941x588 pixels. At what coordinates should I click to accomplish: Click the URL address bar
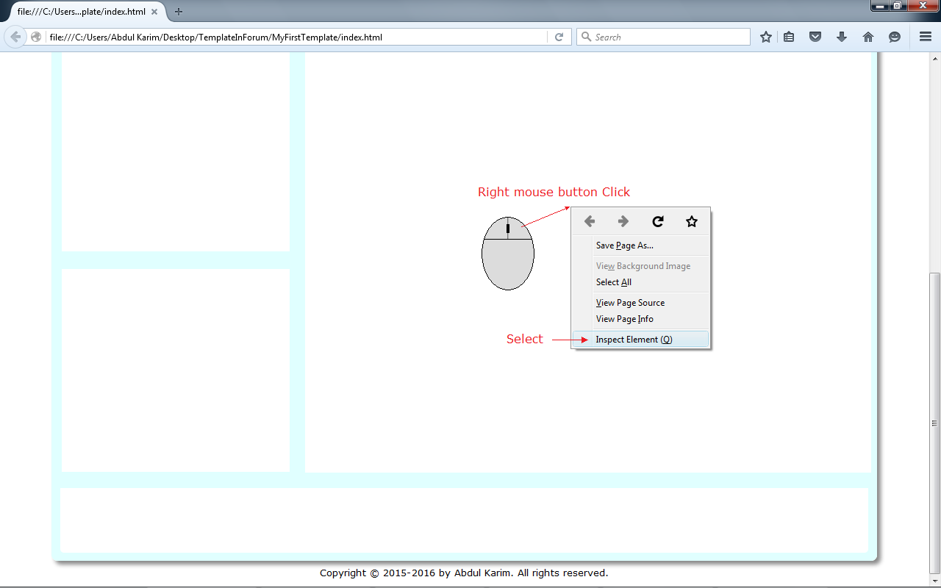294,37
